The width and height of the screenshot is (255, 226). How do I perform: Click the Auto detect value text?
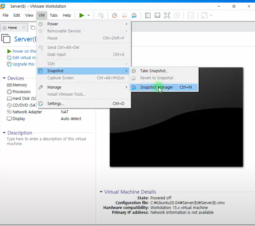pyautogui.click(x=71, y=119)
